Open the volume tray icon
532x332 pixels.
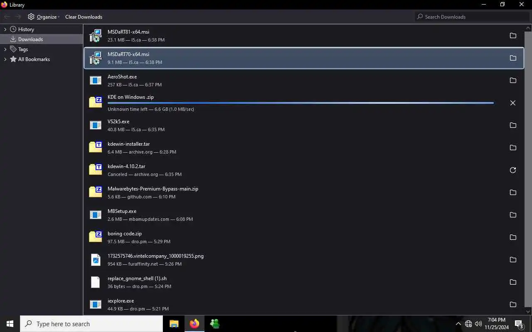pos(478,324)
